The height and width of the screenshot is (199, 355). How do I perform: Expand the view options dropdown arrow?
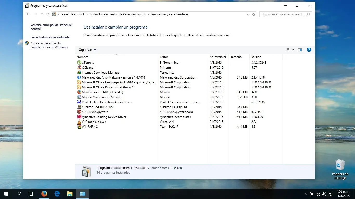coord(293,50)
